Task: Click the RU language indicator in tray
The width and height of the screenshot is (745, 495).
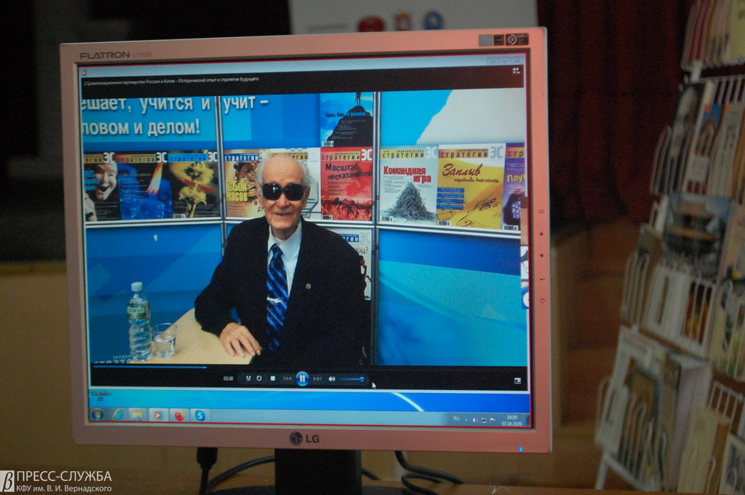Action: click(x=456, y=419)
